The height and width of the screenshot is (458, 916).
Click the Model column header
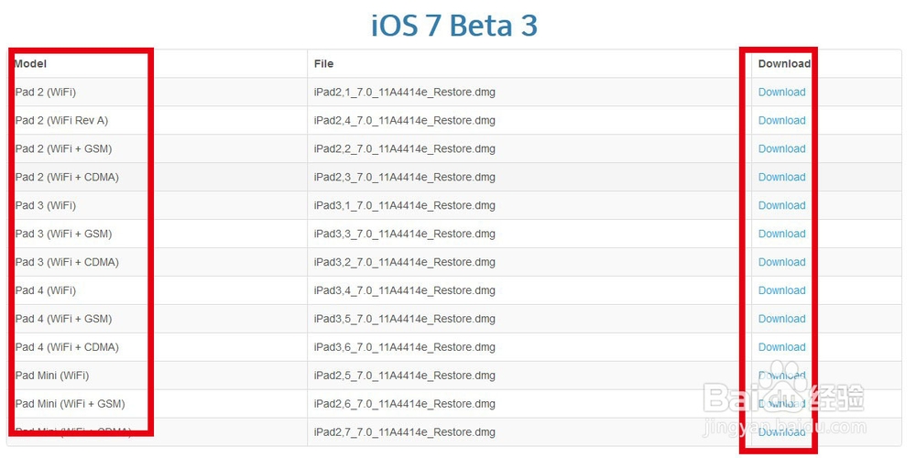coord(30,64)
